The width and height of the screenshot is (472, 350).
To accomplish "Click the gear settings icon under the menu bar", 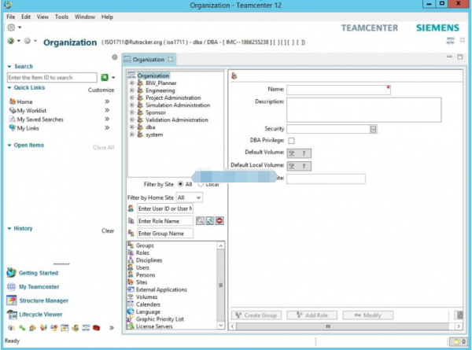I will click(11, 28).
